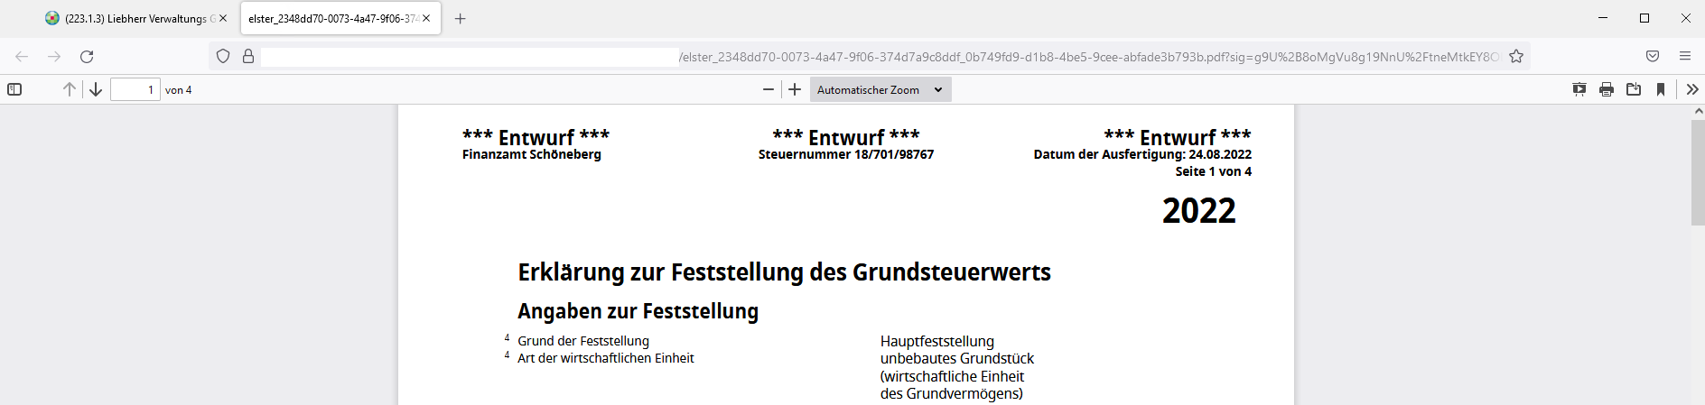The height and width of the screenshot is (405, 1705).
Task: Click the site security padlock icon
Action: click(248, 56)
